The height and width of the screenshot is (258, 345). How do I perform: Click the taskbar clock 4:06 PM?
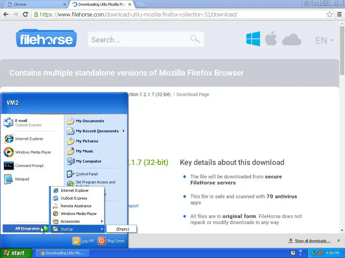(333, 253)
